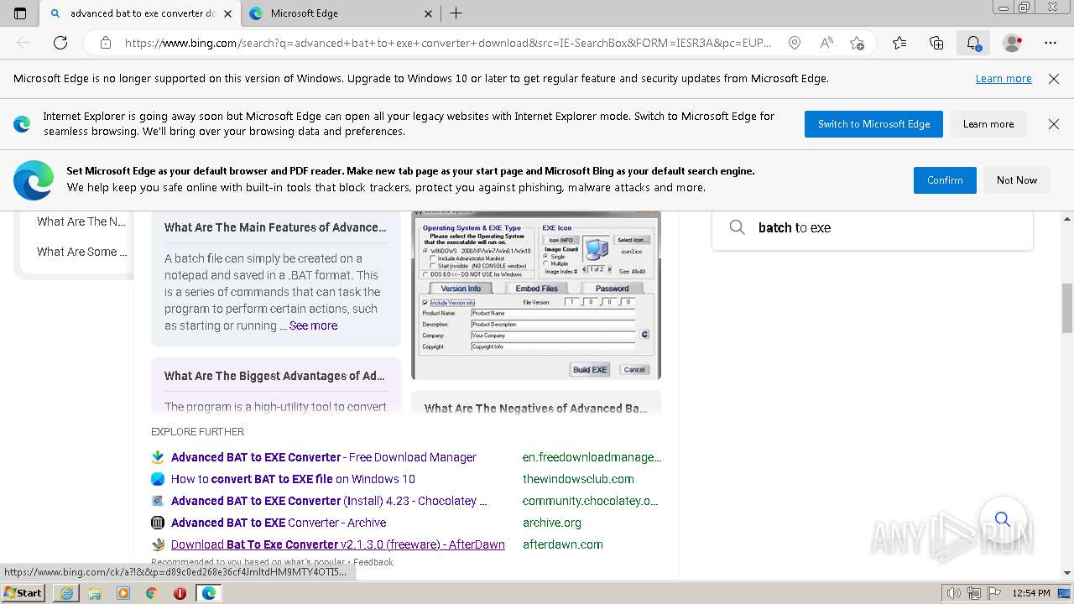Click 'See more' in features card

point(313,325)
